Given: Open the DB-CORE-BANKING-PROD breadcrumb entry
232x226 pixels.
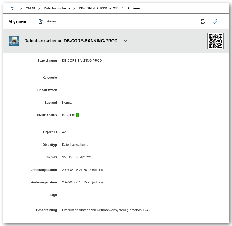Looking at the screenshot, I should [x=99, y=8].
